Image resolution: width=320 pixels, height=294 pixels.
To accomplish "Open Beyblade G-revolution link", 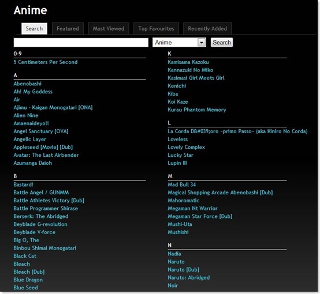I will tap(40, 224).
